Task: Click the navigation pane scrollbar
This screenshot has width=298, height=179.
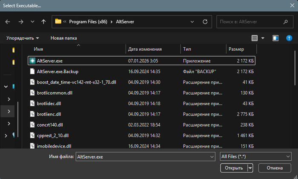Action: [18, 119]
